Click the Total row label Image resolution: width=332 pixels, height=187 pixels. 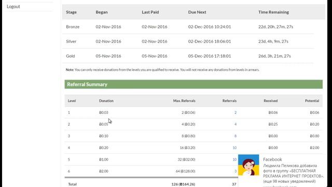(72, 184)
